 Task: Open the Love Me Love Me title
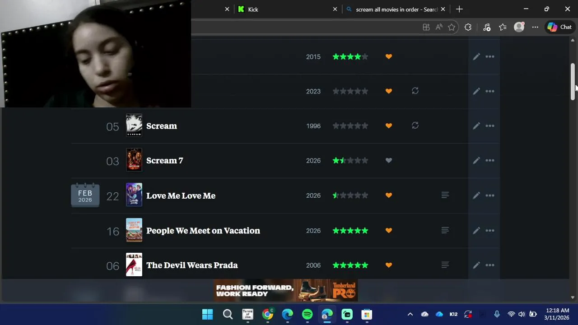point(181,196)
